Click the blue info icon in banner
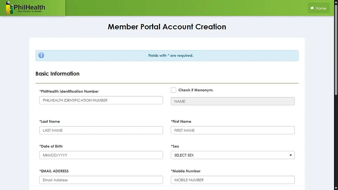 click(x=41, y=55)
